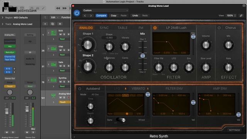Viewport: 247px width, 139px height.
Task: Open the Edit menu in Tracks area
Action: [54, 17]
